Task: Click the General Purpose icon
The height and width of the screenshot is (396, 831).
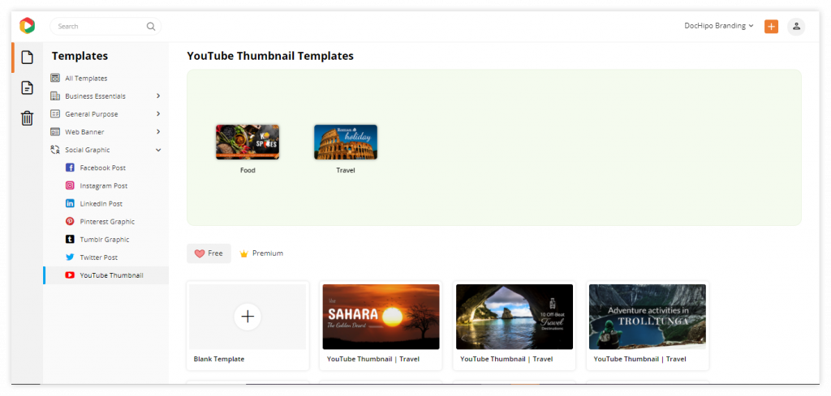Action: (x=55, y=114)
